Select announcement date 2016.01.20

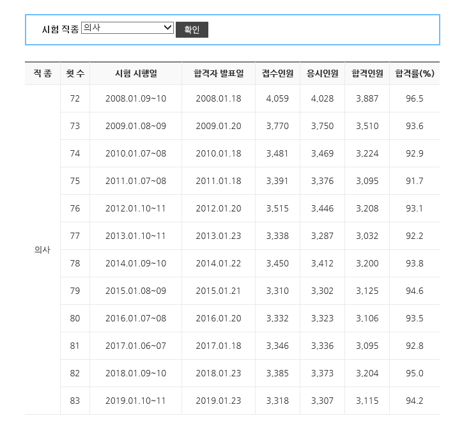pyautogui.click(x=219, y=318)
